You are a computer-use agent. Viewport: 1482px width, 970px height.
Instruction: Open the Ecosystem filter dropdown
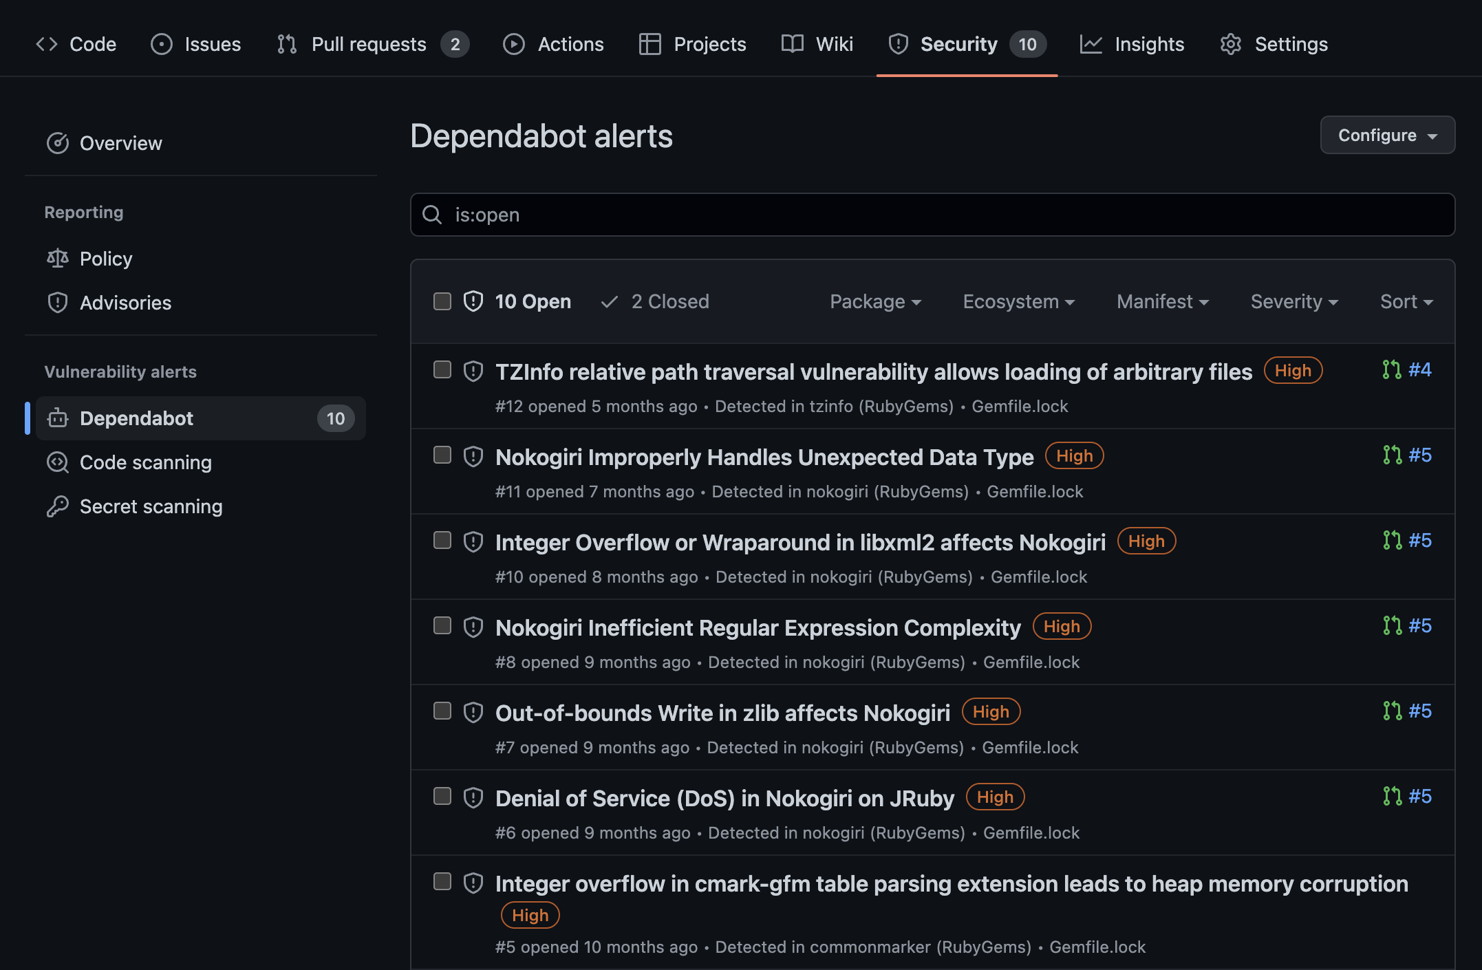[x=1018, y=301]
